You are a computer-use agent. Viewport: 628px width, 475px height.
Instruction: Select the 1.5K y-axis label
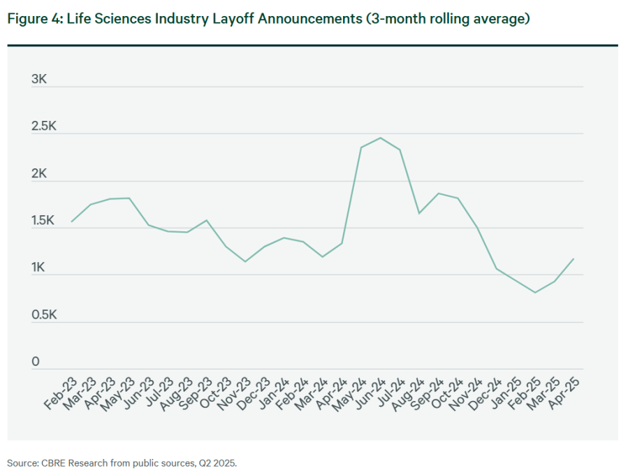coord(43,221)
